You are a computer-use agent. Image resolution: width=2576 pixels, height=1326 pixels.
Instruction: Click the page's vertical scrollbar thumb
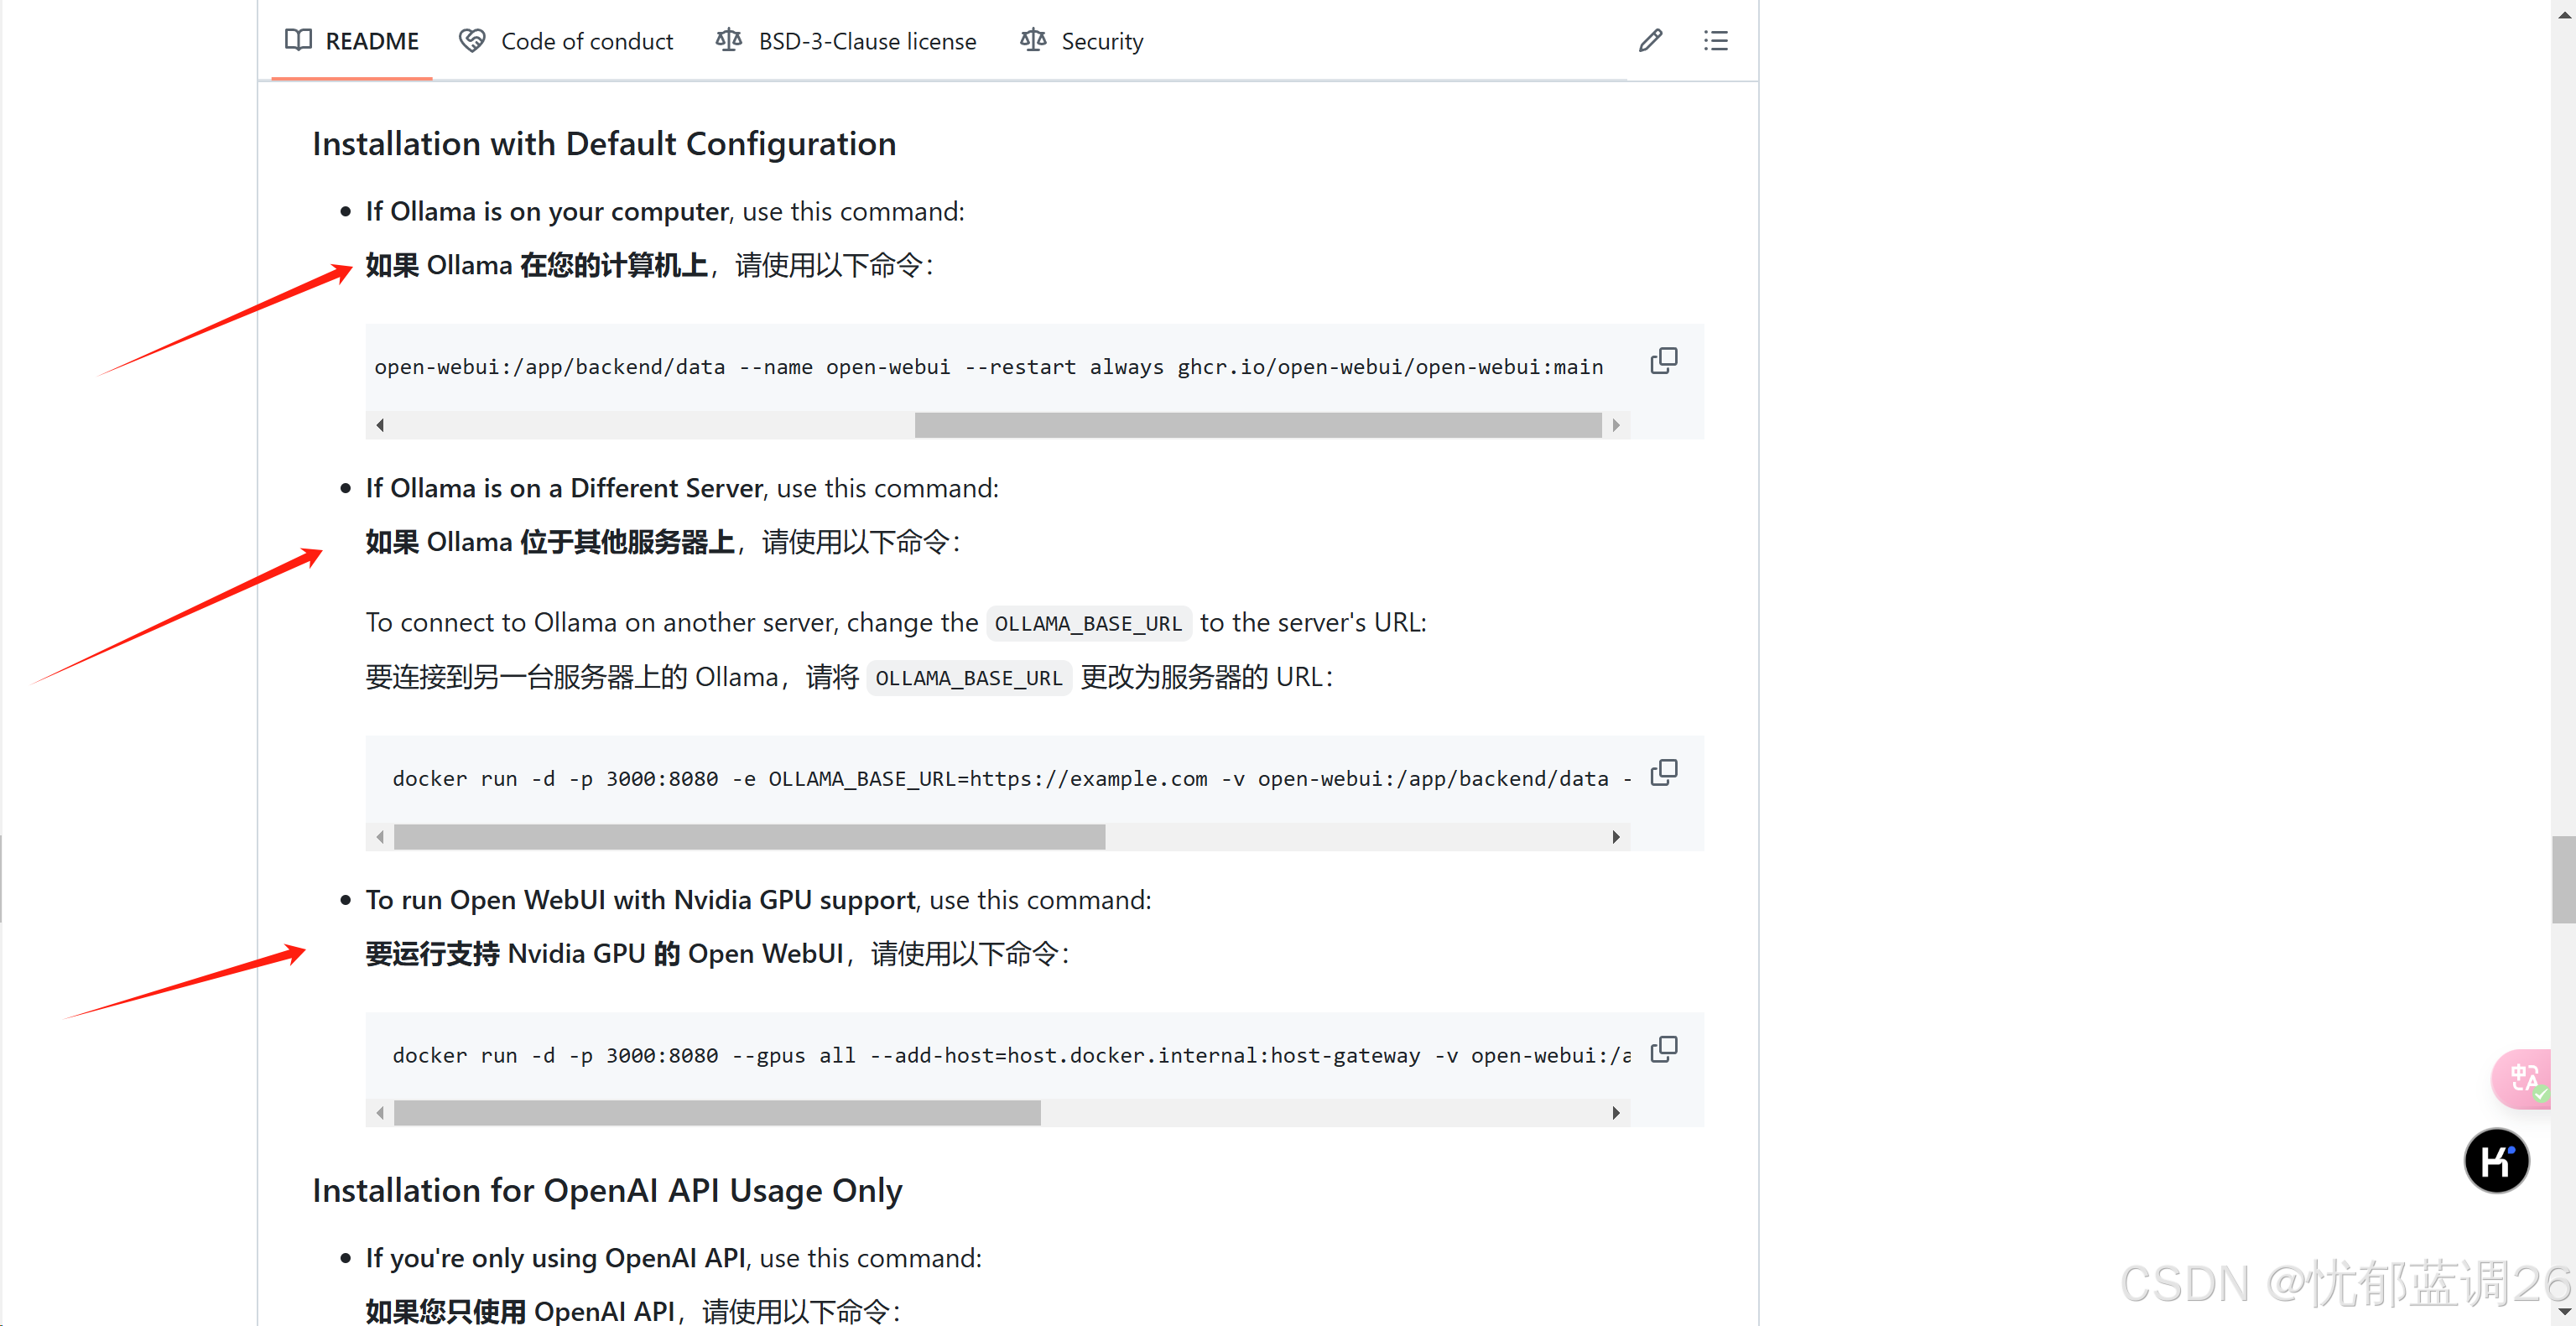[x=2563, y=878]
